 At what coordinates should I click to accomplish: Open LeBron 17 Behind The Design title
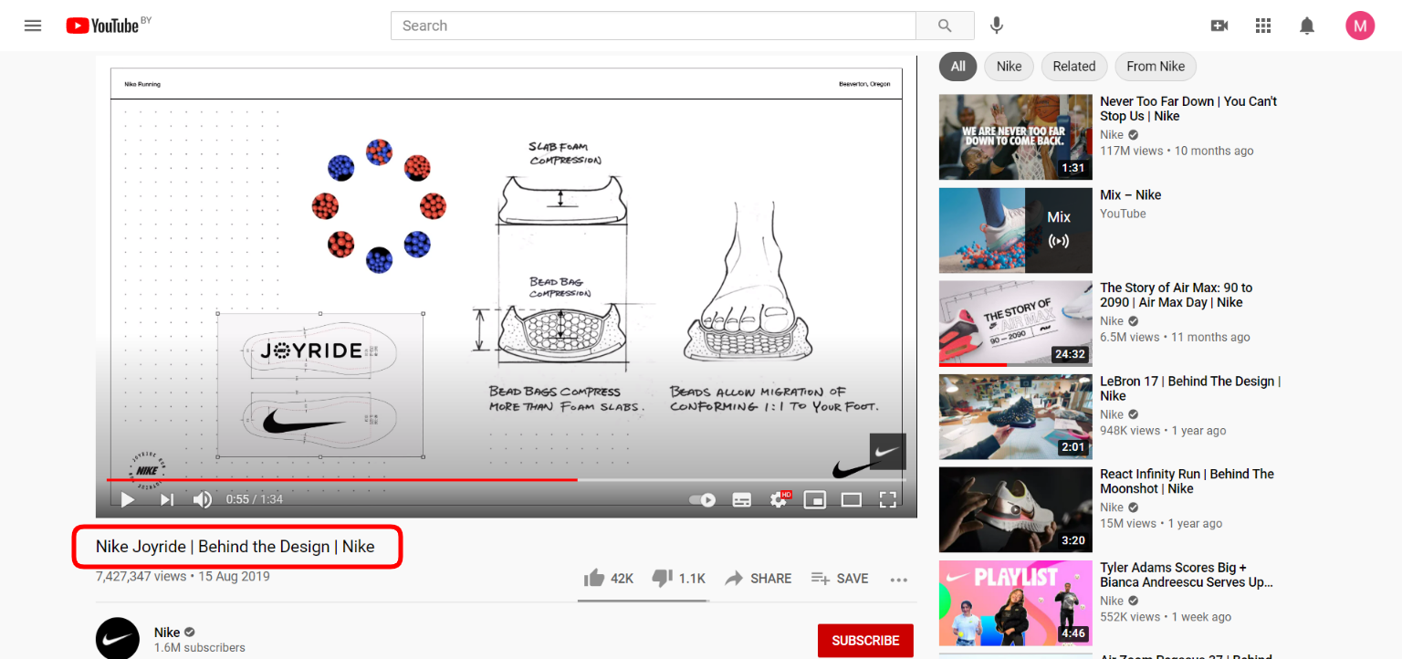tap(1190, 388)
